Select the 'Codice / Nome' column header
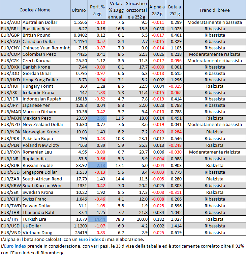 click(35, 10)
